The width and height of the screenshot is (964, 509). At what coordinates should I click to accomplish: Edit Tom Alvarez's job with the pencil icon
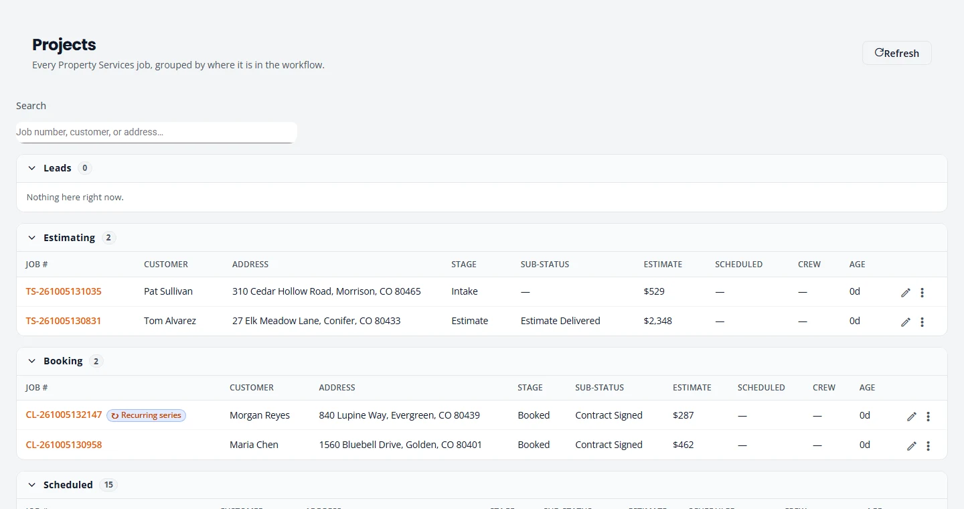pos(906,322)
